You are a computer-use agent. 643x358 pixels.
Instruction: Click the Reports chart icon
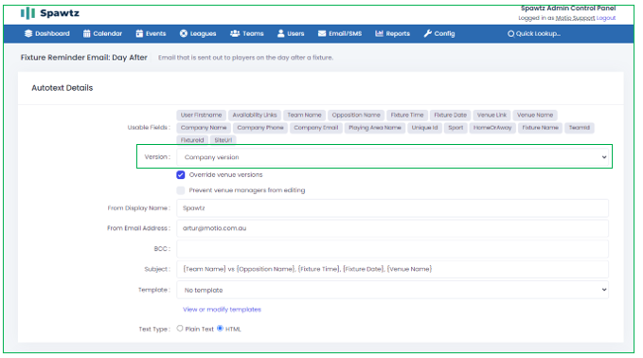click(x=379, y=34)
